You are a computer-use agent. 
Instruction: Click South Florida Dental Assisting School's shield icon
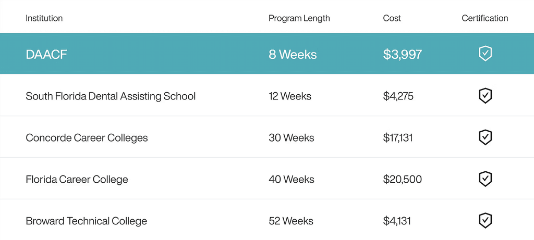click(x=485, y=96)
